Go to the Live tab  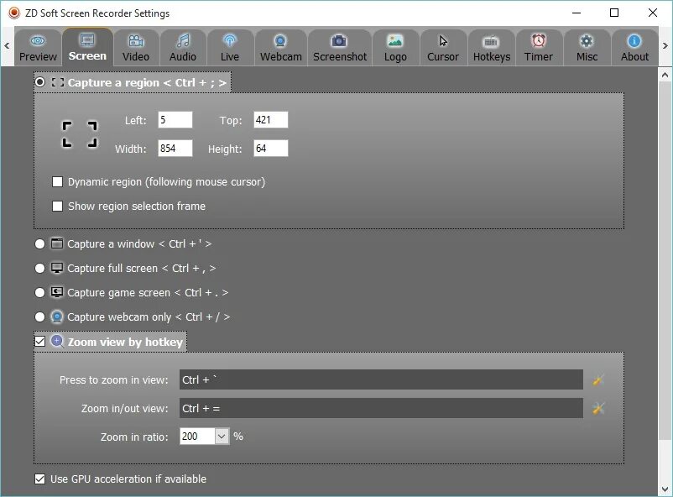point(230,48)
